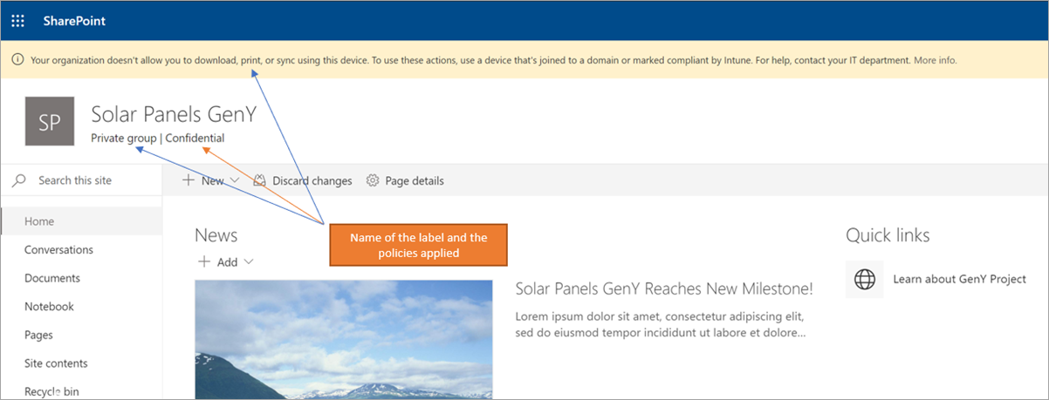Open Notebook in the left nav

pos(49,307)
